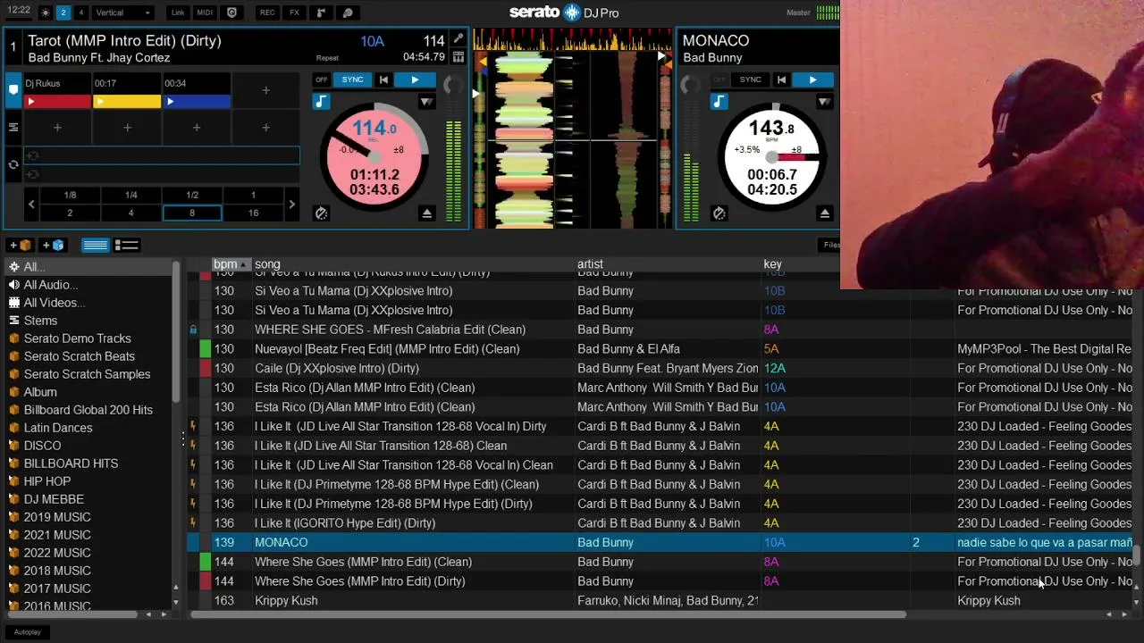Add new smart crate icon
The width and height of the screenshot is (1144, 643).
[x=54, y=245]
